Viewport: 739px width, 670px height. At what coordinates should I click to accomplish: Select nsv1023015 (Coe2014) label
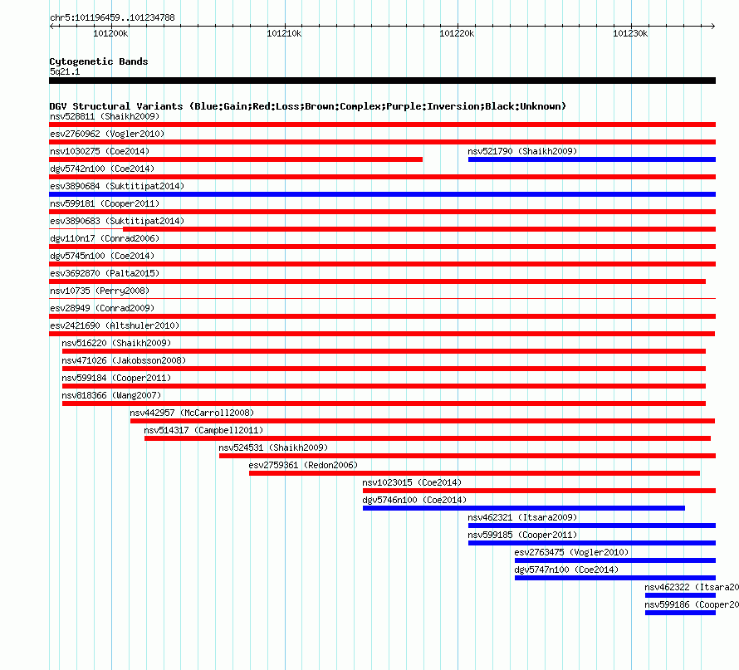point(412,482)
